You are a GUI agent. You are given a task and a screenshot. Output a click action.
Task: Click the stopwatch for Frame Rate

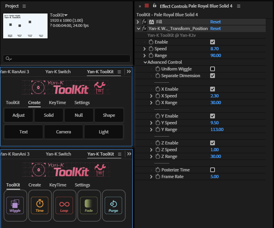(158, 177)
